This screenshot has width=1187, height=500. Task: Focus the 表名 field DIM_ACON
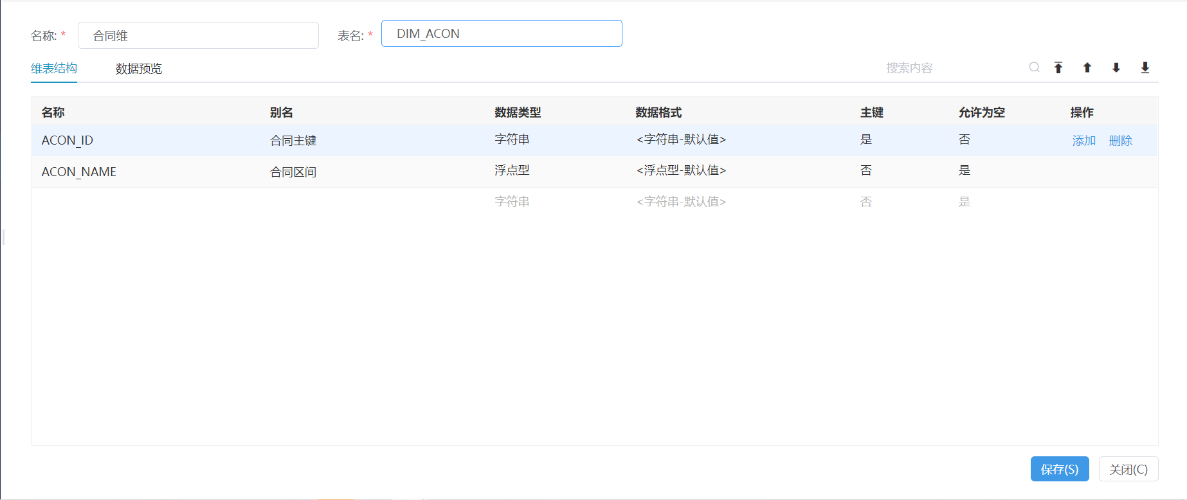[x=502, y=33]
